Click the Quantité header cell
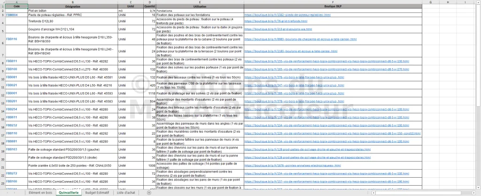This screenshot has height=196, width=481. click(x=150, y=6)
